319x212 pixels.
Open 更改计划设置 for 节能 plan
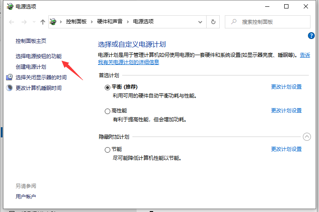[x=286, y=149]
